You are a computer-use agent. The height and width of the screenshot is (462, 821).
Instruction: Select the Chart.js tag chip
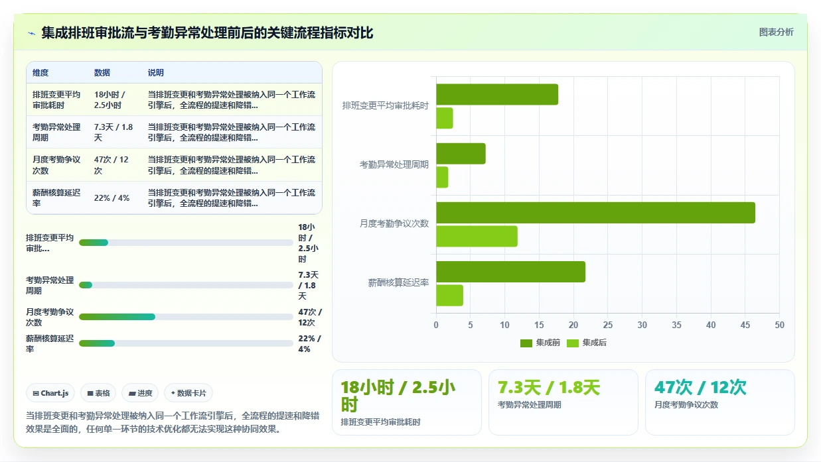click(51, 393)
